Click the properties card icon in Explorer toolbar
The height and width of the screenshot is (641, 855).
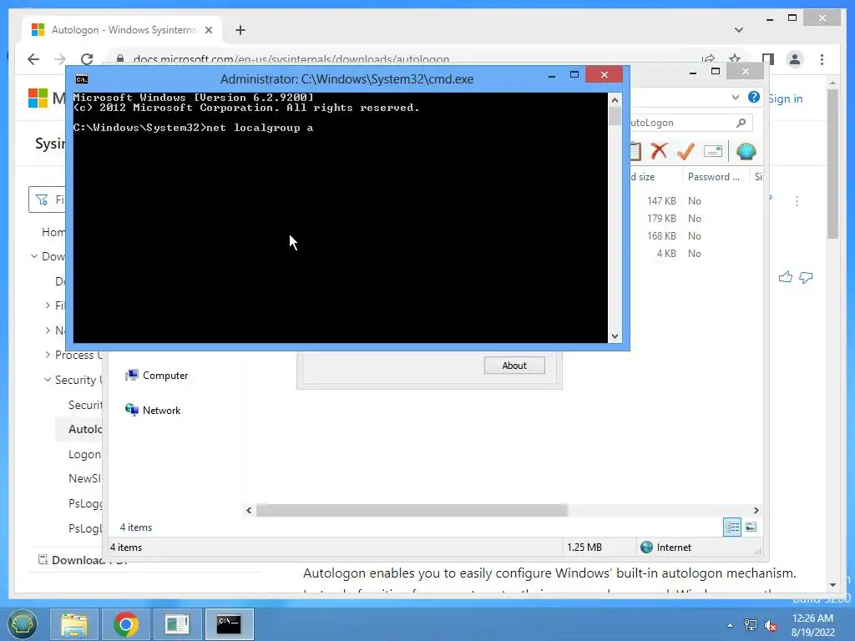(713, 151)
